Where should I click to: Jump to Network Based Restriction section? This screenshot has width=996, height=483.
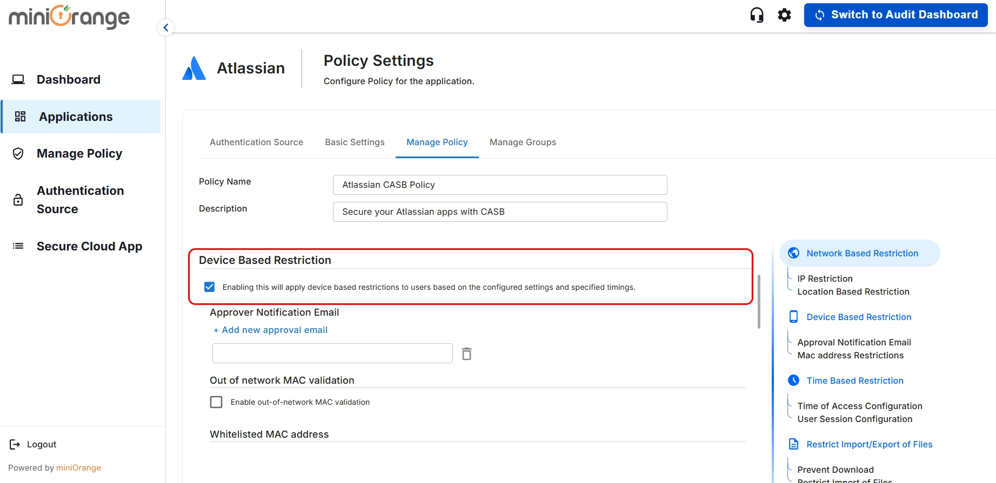[862, 253]
